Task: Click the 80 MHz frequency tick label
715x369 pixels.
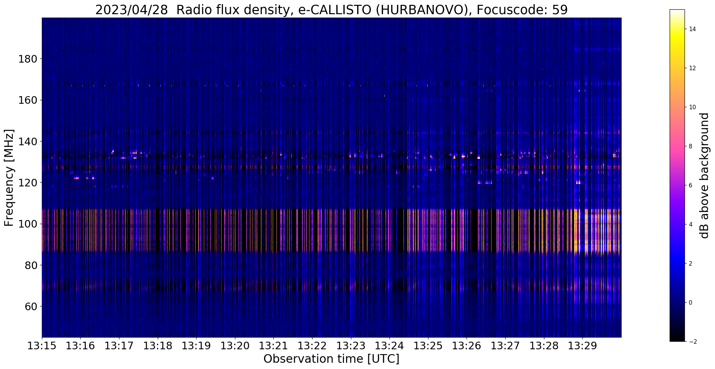Action: 30,265
